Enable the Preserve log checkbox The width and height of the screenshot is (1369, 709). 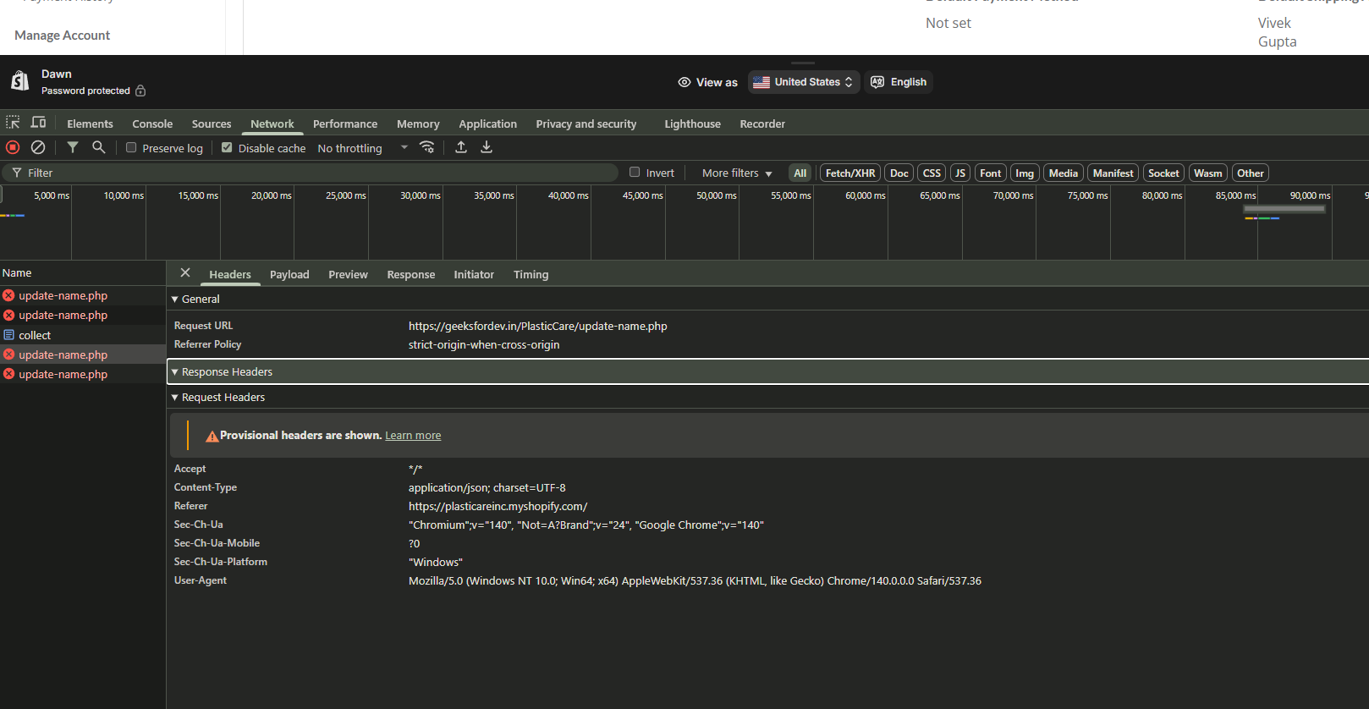(x=131, y=148)
